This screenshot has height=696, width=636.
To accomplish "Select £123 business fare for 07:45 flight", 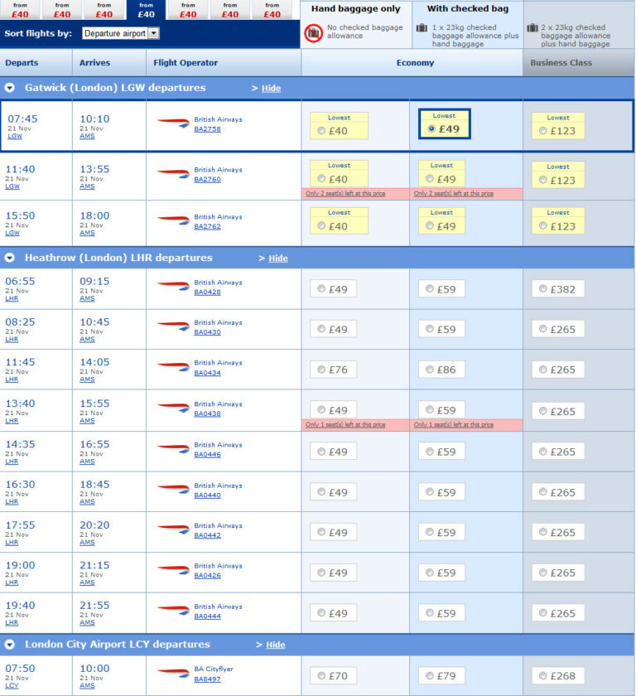I will click(543, 131).
